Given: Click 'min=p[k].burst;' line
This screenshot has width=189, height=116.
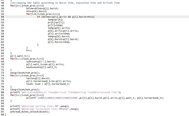Looking at the screenshot, I should [37, 11].
